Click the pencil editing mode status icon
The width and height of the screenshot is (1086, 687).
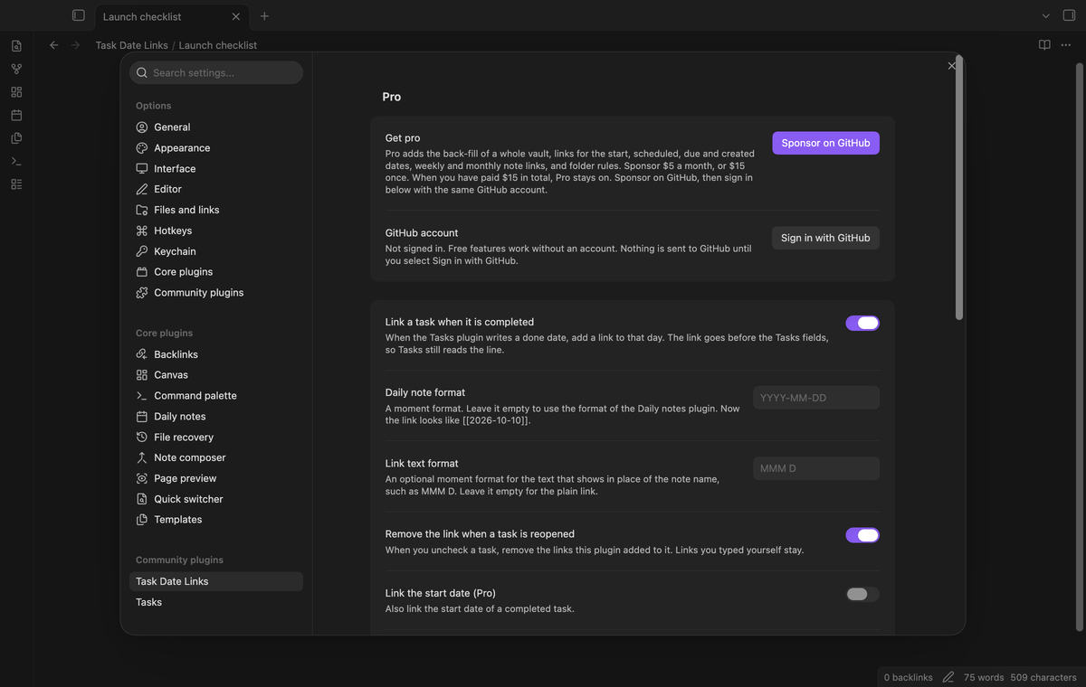(x=948, y=677)
